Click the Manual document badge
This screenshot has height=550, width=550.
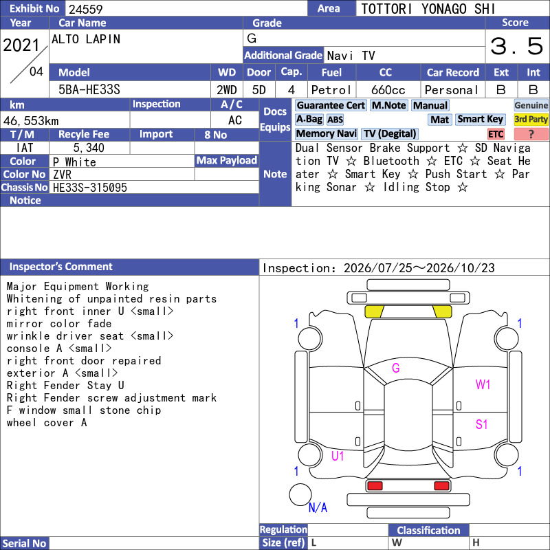(x=430, y=105)
